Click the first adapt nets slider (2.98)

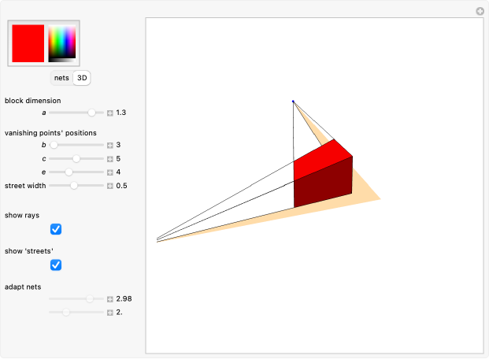[x=76, y=299]
